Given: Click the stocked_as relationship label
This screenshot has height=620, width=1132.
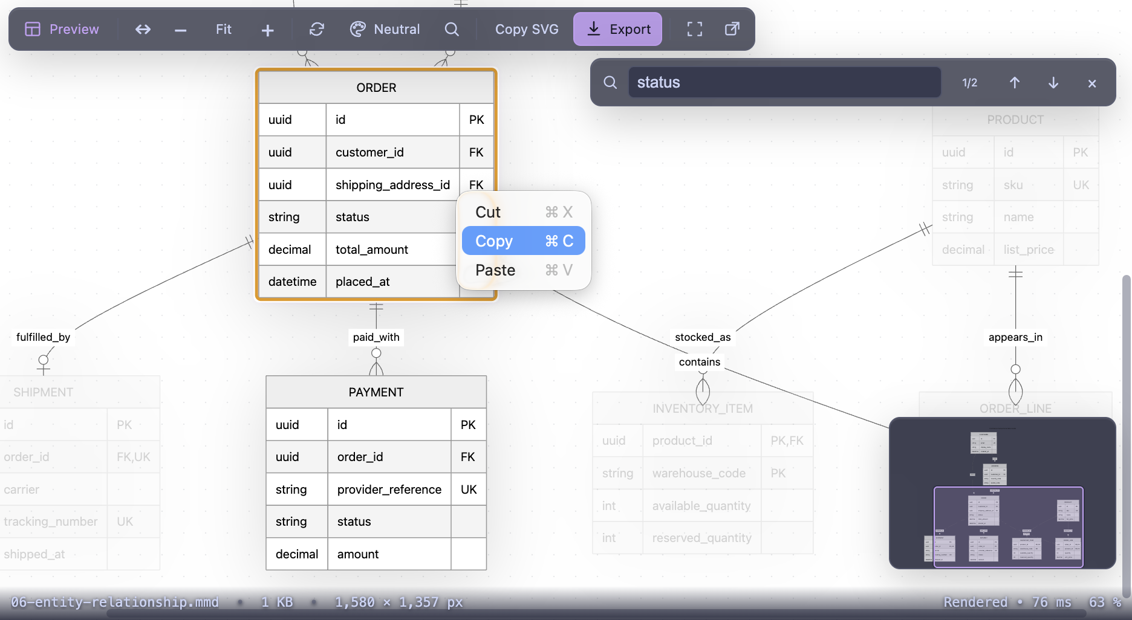Looking at the screenshot, I should click(x=703, y=337).
